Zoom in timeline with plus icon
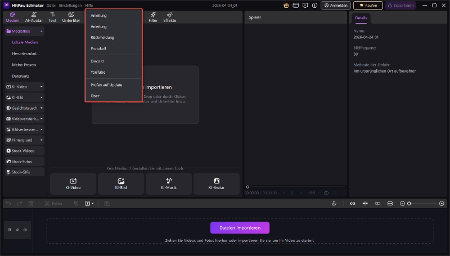 (x=442, y=204)
